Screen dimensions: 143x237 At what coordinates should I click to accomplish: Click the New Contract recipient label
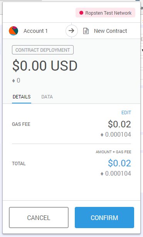tap(110, 31)
